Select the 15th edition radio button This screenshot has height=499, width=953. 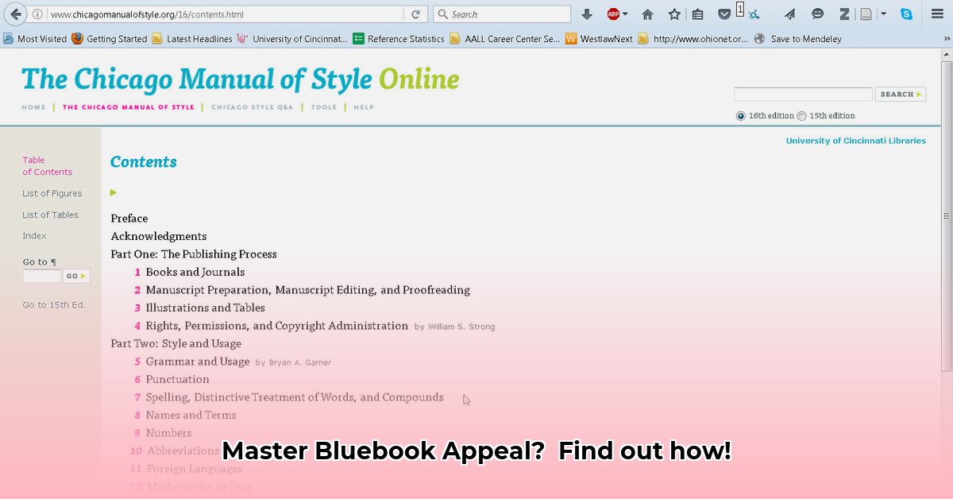[x=802, y=116]
